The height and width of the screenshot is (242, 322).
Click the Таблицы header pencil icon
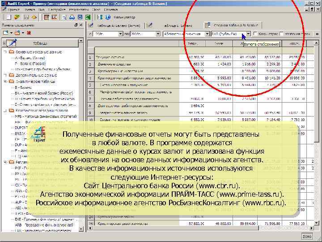pos(11,43)
